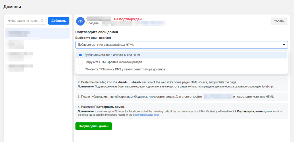Open the 'Sharing Debugger Tool' link

coord(146,115)
